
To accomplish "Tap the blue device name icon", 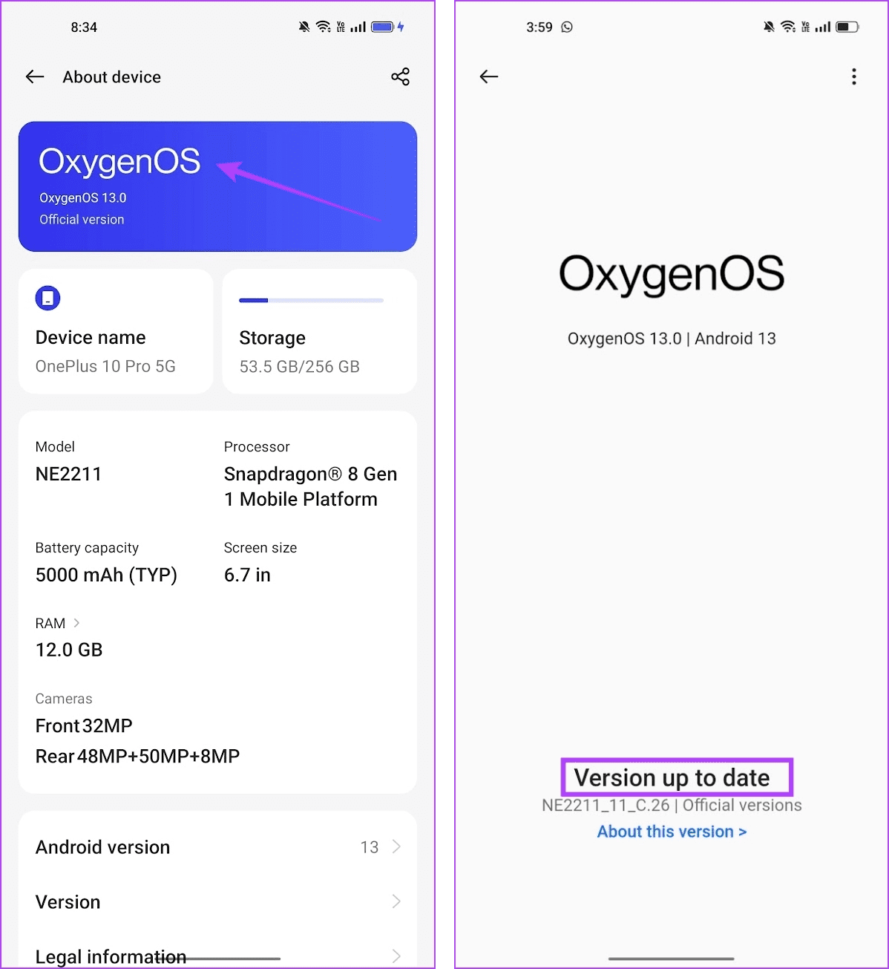I will (47, 298).
